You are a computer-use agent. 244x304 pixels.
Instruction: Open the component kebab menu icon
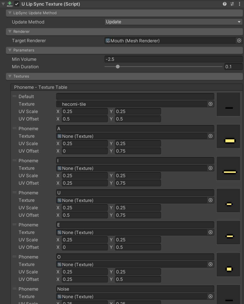[239, 4]
